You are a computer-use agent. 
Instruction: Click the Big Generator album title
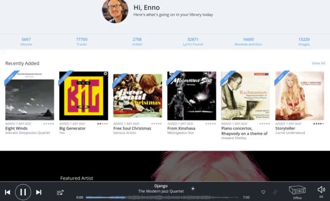click(x=72, y=128)
